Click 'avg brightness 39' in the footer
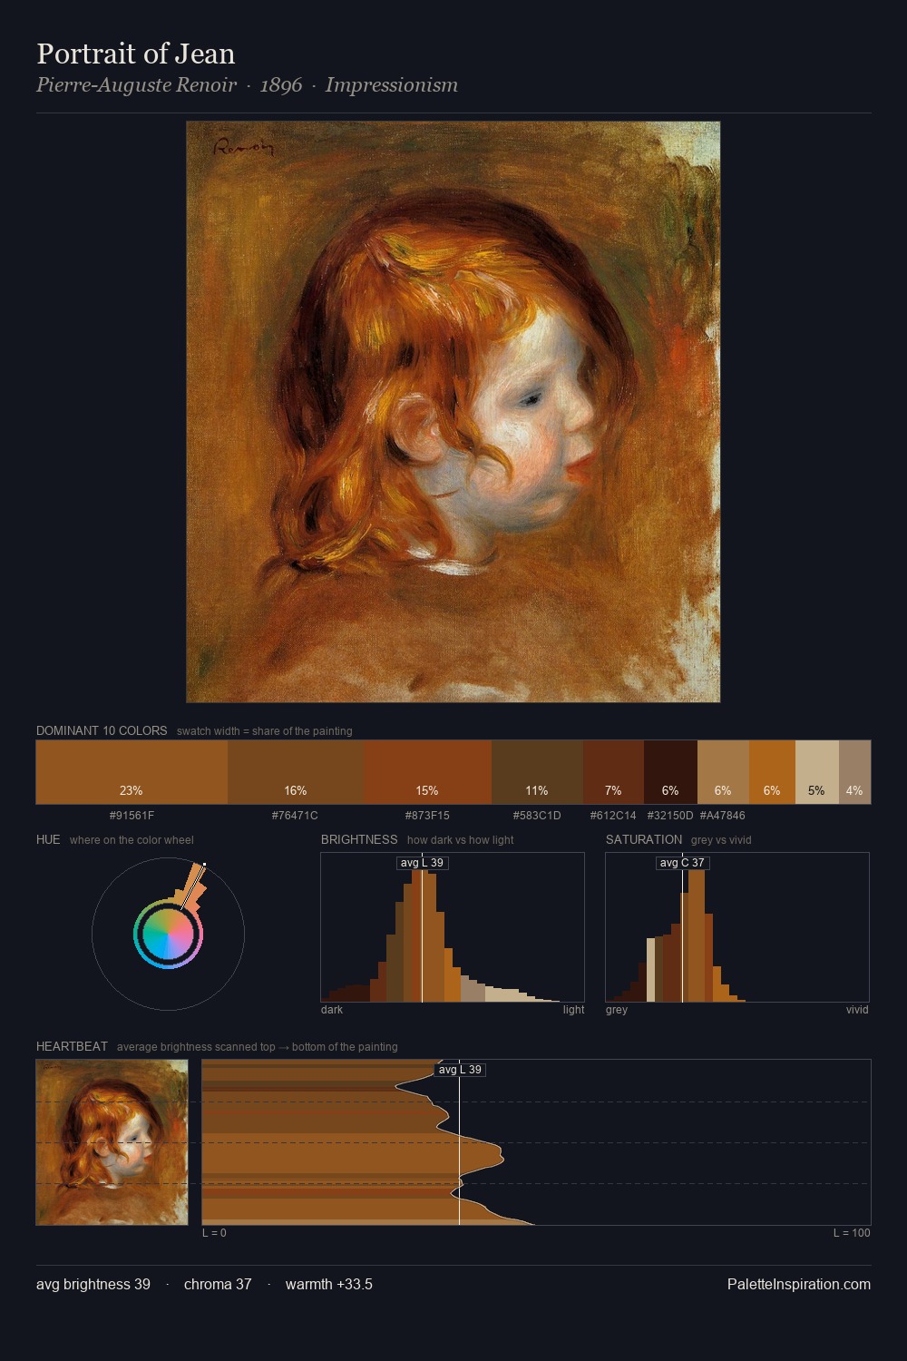 pos(93,1284)
